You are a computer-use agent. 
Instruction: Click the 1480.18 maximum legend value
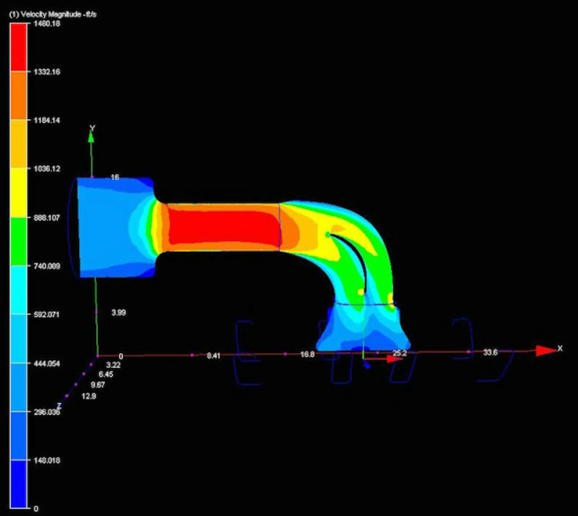47,23
